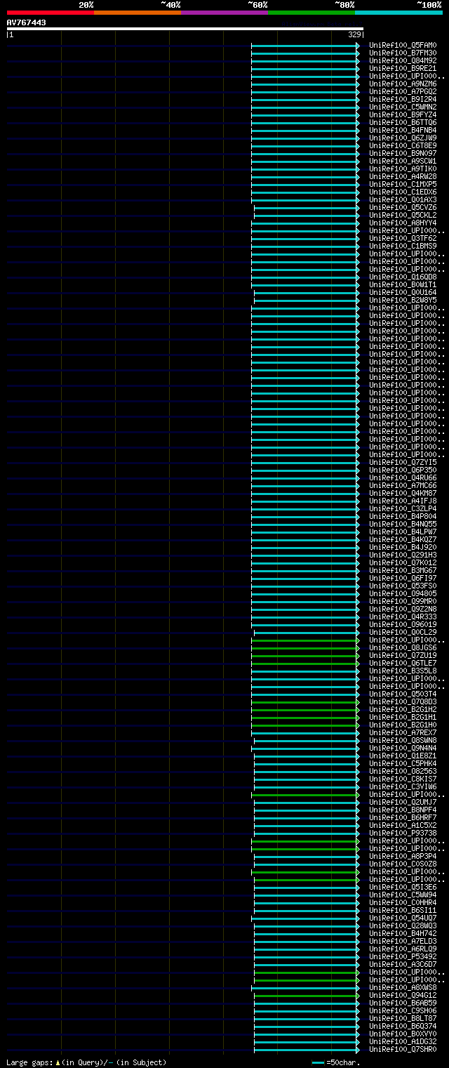Image resolution: width=449 pixels, height=1068 pixels.
Task: Select the UniRef100_B9N097 label
Action: coord(403,154)
